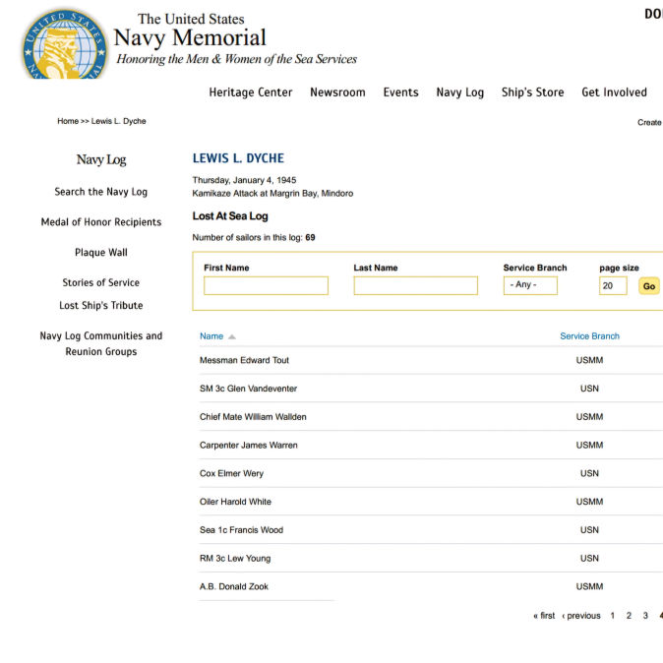
Task: Click USMM branch for Edward Tout
Action: coord(589,360)
